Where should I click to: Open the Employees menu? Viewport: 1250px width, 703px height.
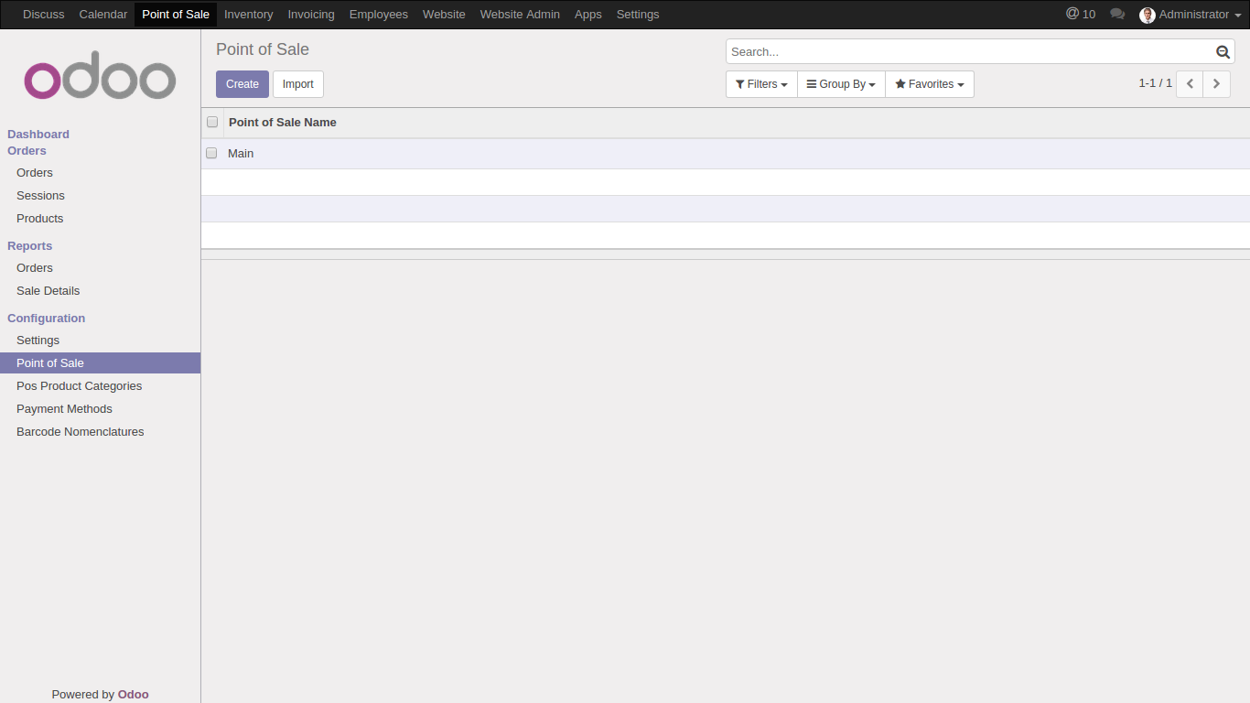379,15
